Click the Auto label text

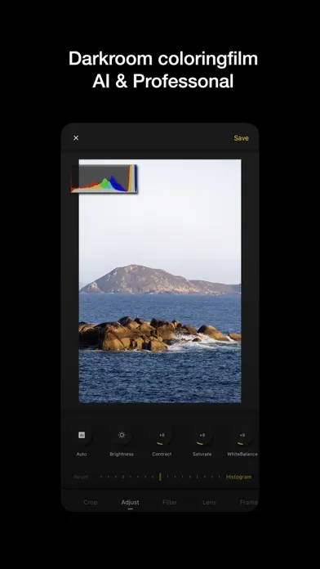click(82, 454)
